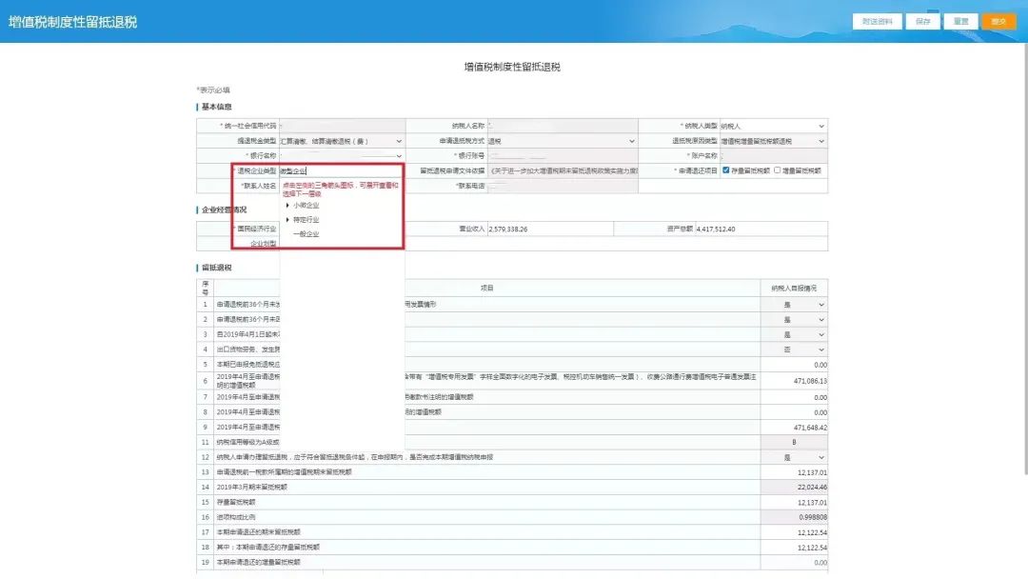Open row 2 taxpayer declaration dropdown
This screenshot has height=579, width=1028.
click(x=793, y=319)
